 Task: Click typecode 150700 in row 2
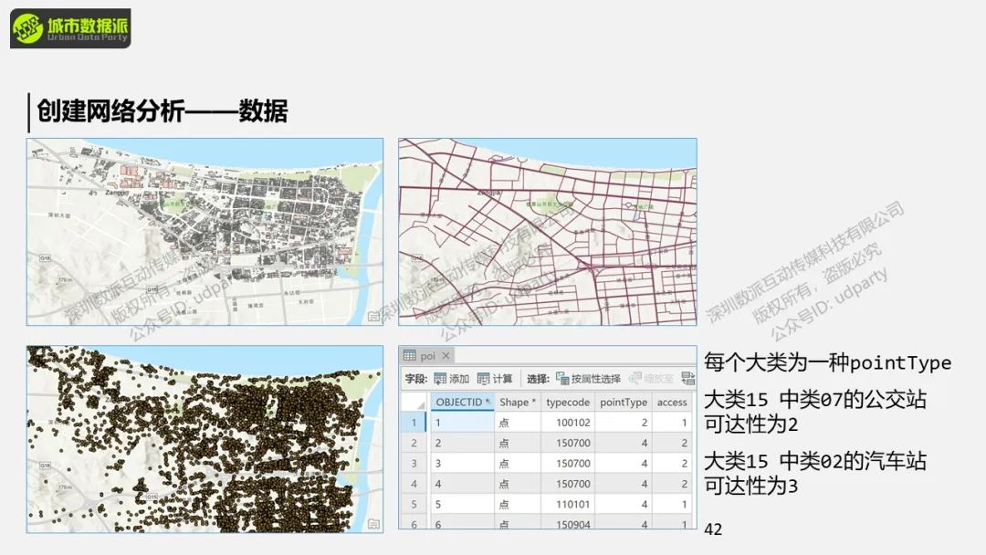(568, 443)
